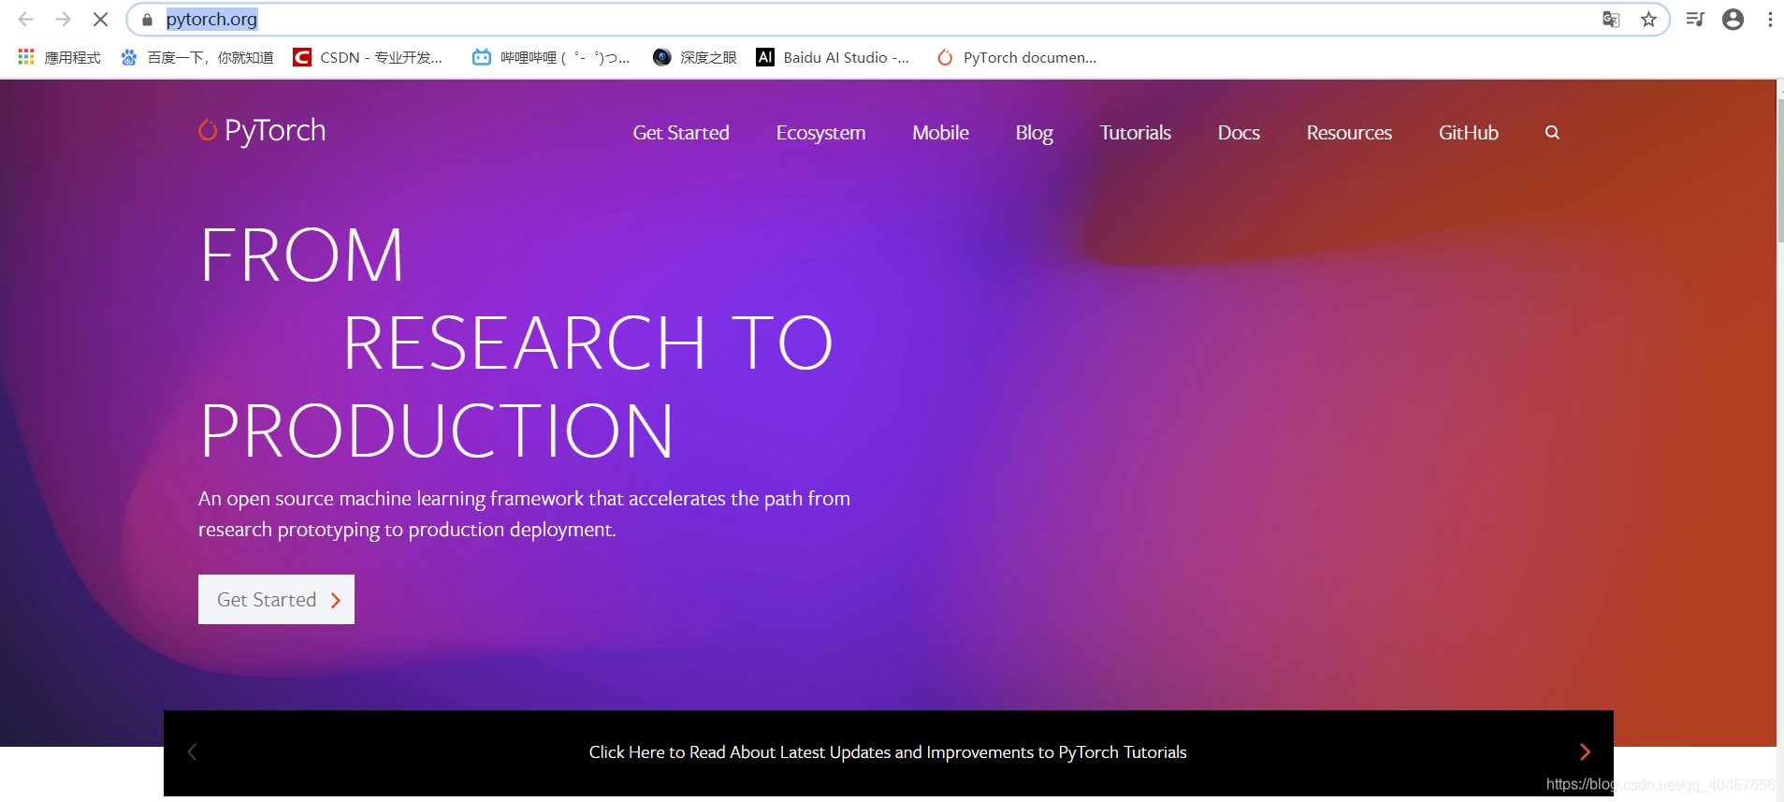
Task: Click the PyTorch logo in header
Action: (262, 131)
